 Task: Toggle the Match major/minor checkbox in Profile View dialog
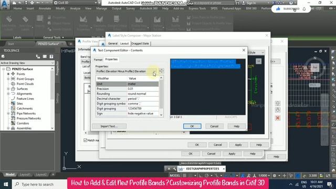[85, 140]
